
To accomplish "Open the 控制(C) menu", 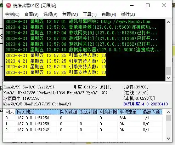I will click(x=12, y=14).
